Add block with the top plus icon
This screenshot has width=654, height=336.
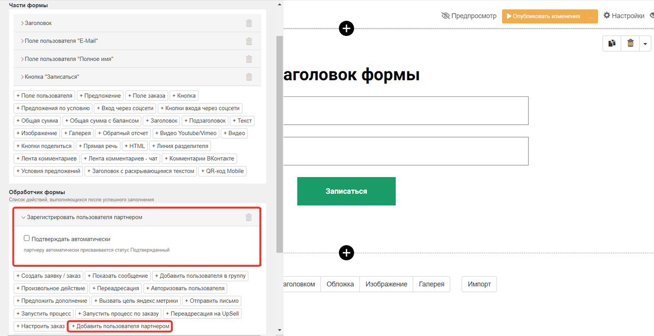tap(347, 28)
